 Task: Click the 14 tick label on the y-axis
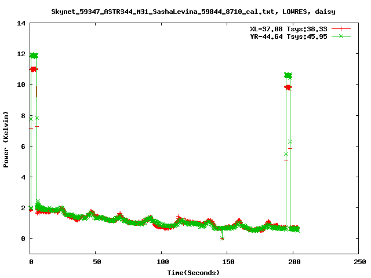tap(21, 23)
